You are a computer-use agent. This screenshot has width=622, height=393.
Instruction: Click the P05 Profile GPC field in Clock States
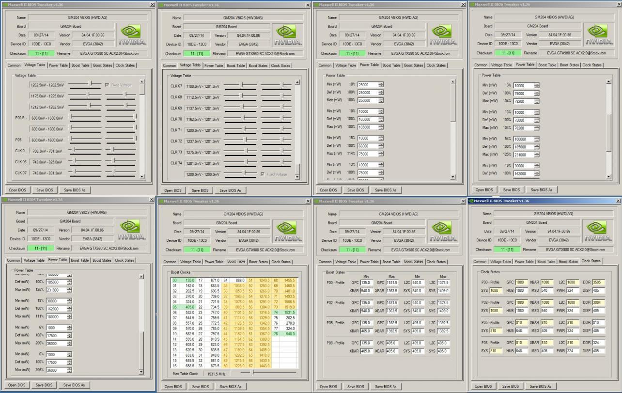pos(521,322)
